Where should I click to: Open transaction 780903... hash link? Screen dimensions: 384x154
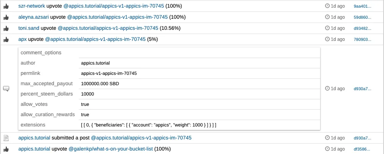click(363, 39)
